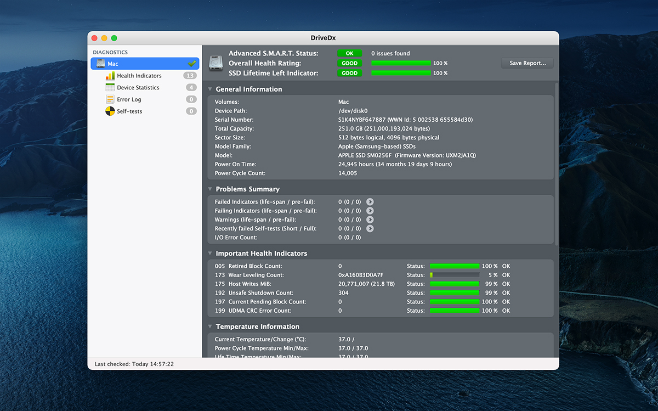Click the Current Pending Block Count status bar
The height and width of the screenshot is (411, 658).
tap(455, 302)
